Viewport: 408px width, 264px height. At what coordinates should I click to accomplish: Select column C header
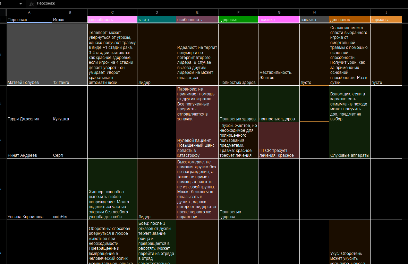point(112,12)
